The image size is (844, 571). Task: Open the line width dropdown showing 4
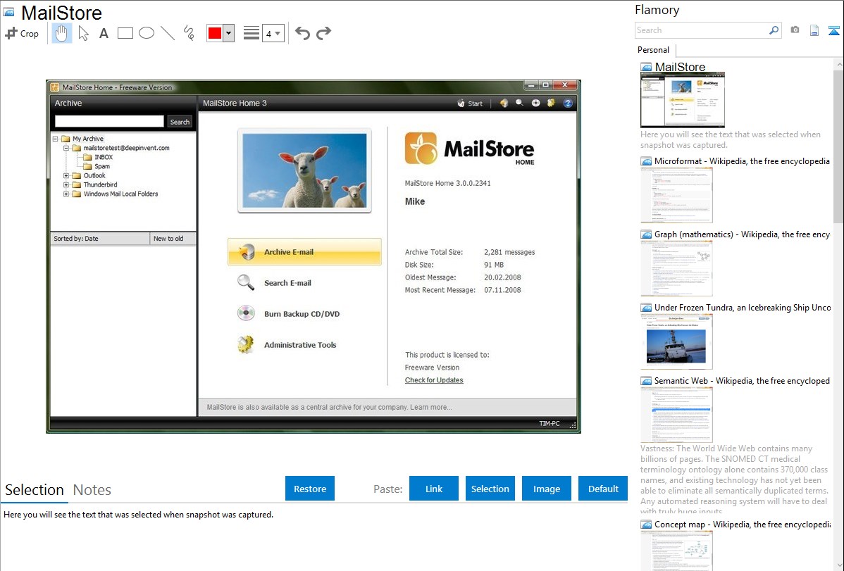pos(273,33)
